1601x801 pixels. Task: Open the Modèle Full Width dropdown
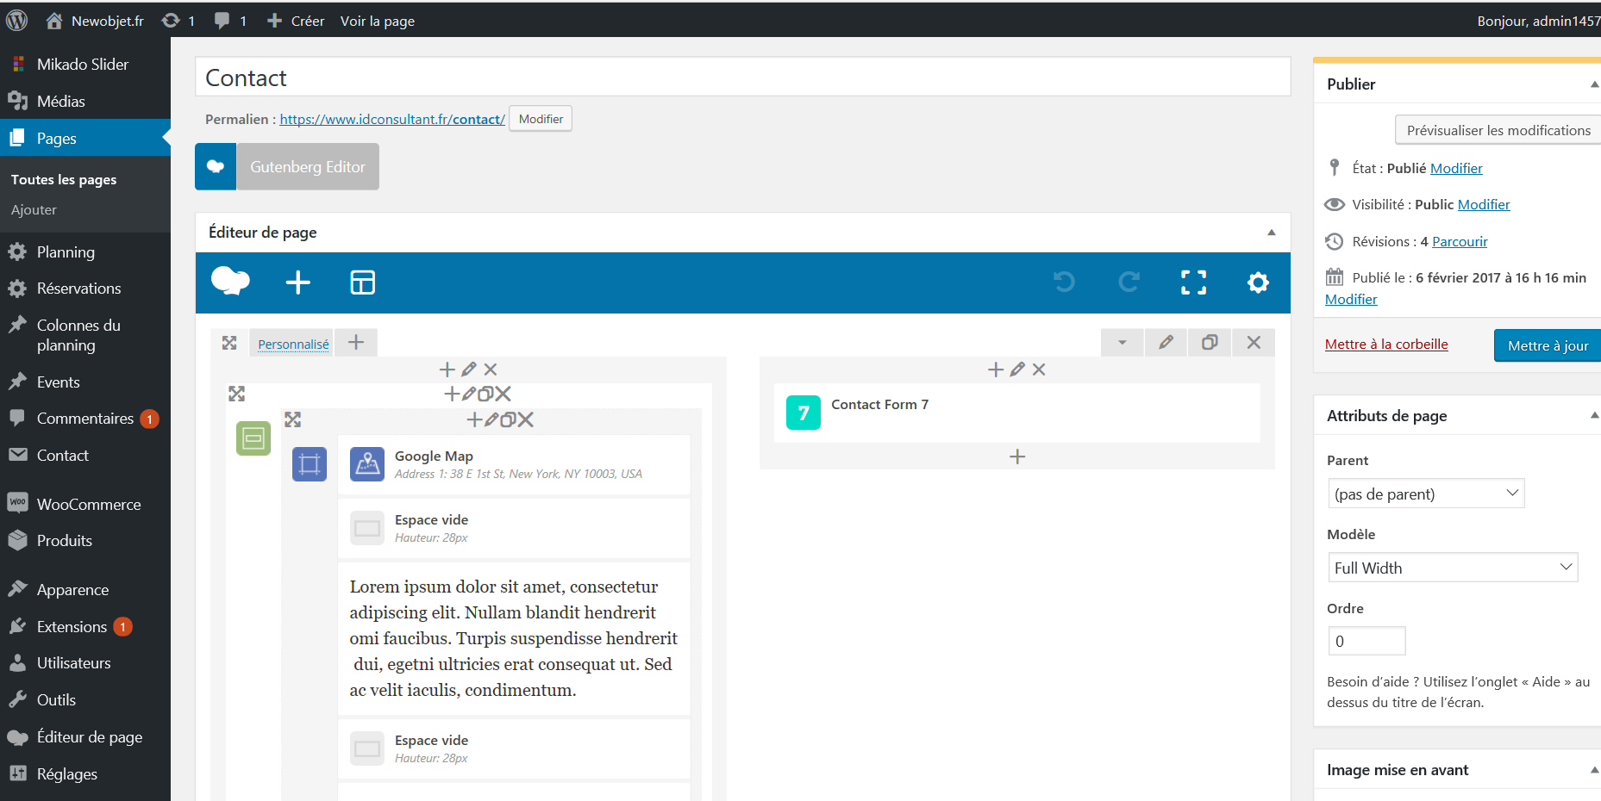1453,568
